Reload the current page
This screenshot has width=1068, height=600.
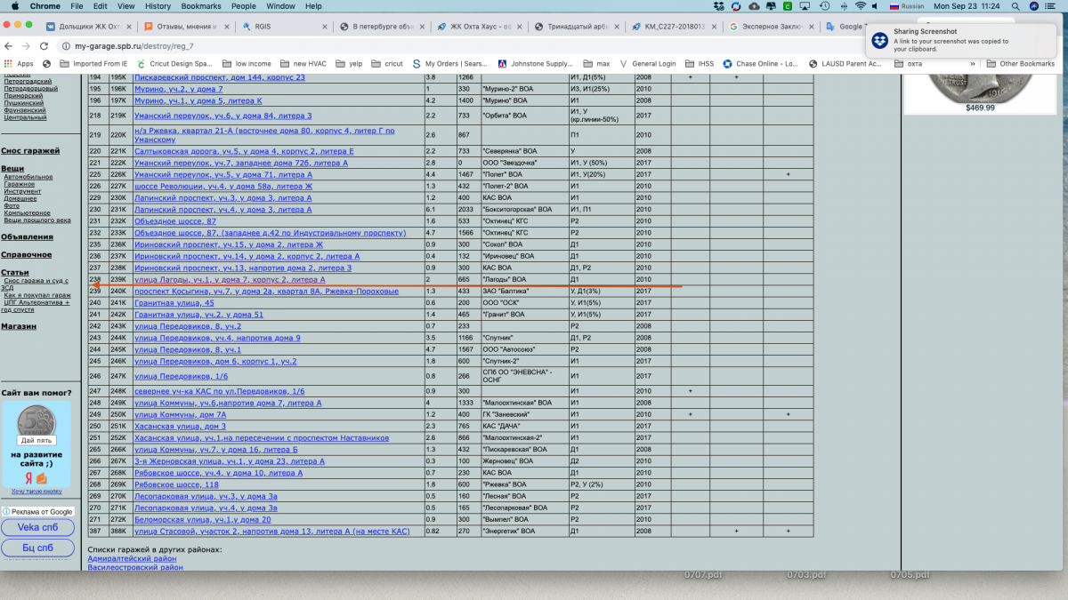[44, 45]
